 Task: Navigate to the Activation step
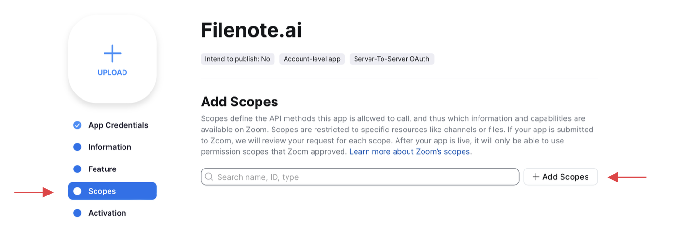(107, 213)
